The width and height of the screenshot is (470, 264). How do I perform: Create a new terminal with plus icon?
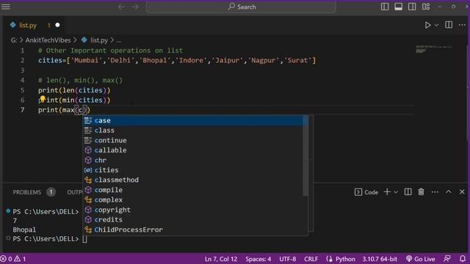387,192
